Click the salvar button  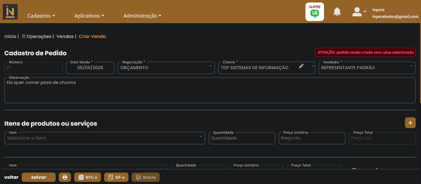pyautogui.click(x=39, y=177)
